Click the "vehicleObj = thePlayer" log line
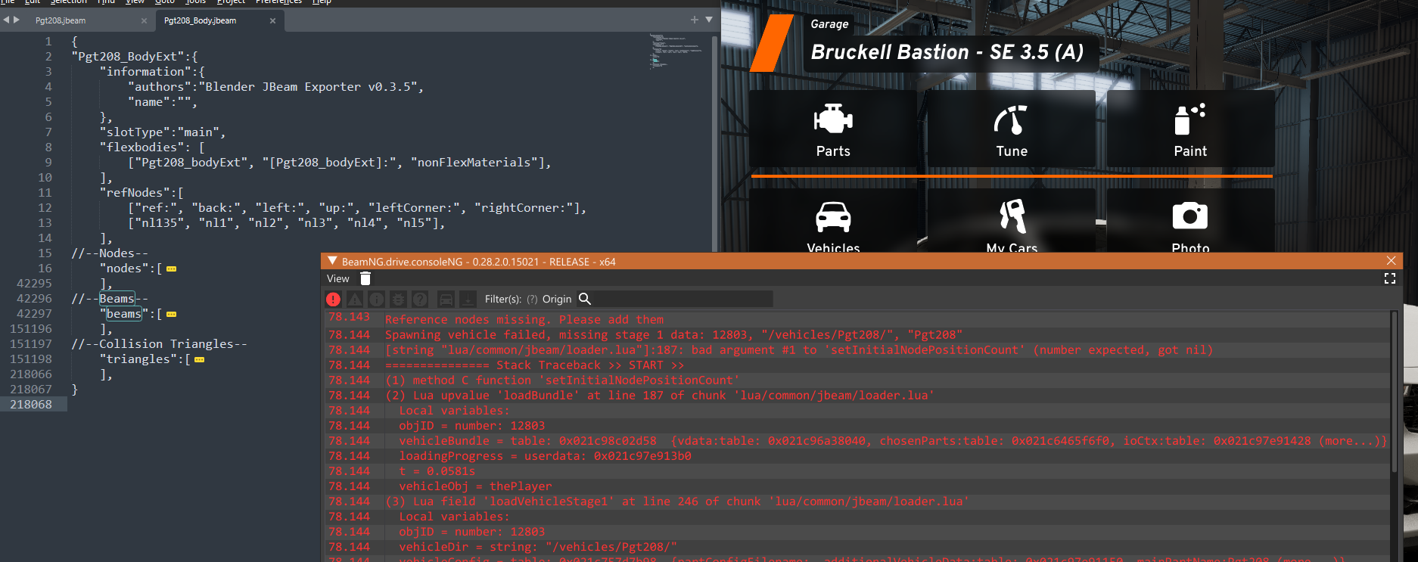 click(475, 486)
